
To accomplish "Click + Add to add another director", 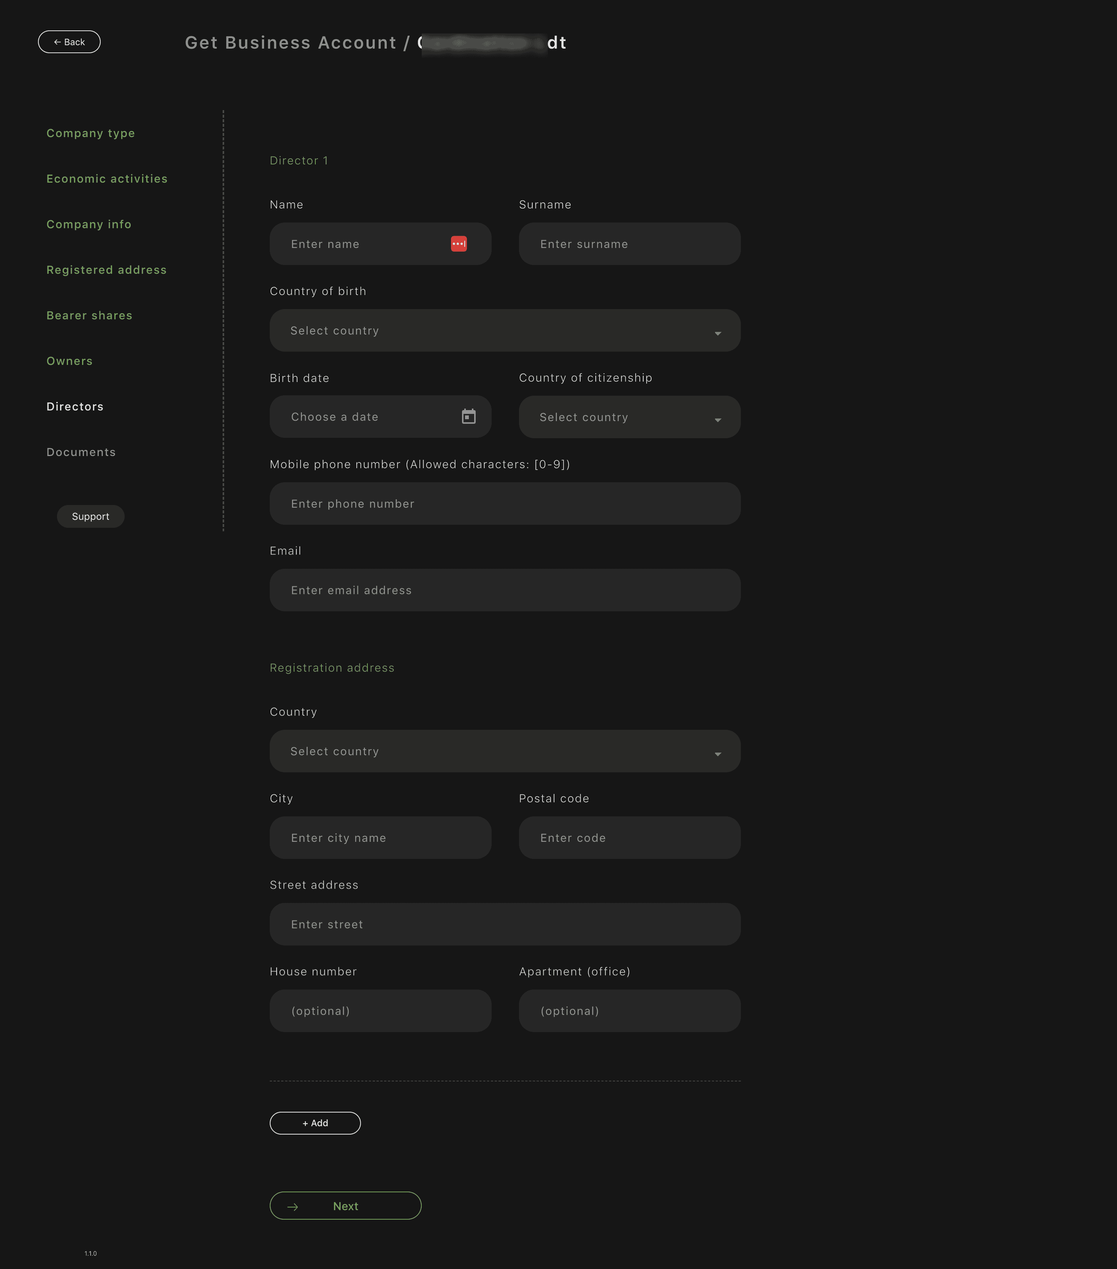I will point(315,1123).
